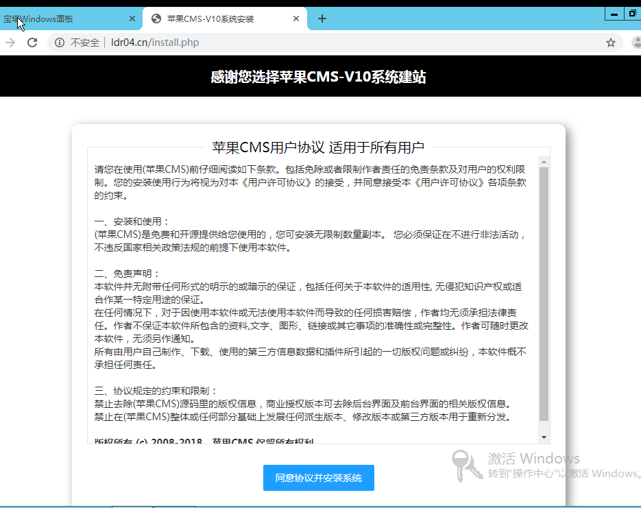Viewport: 641px width, 508px height.
Task: Click the title 苹果CMS用户协议 适用于所有用户
Action: [318, 147]
